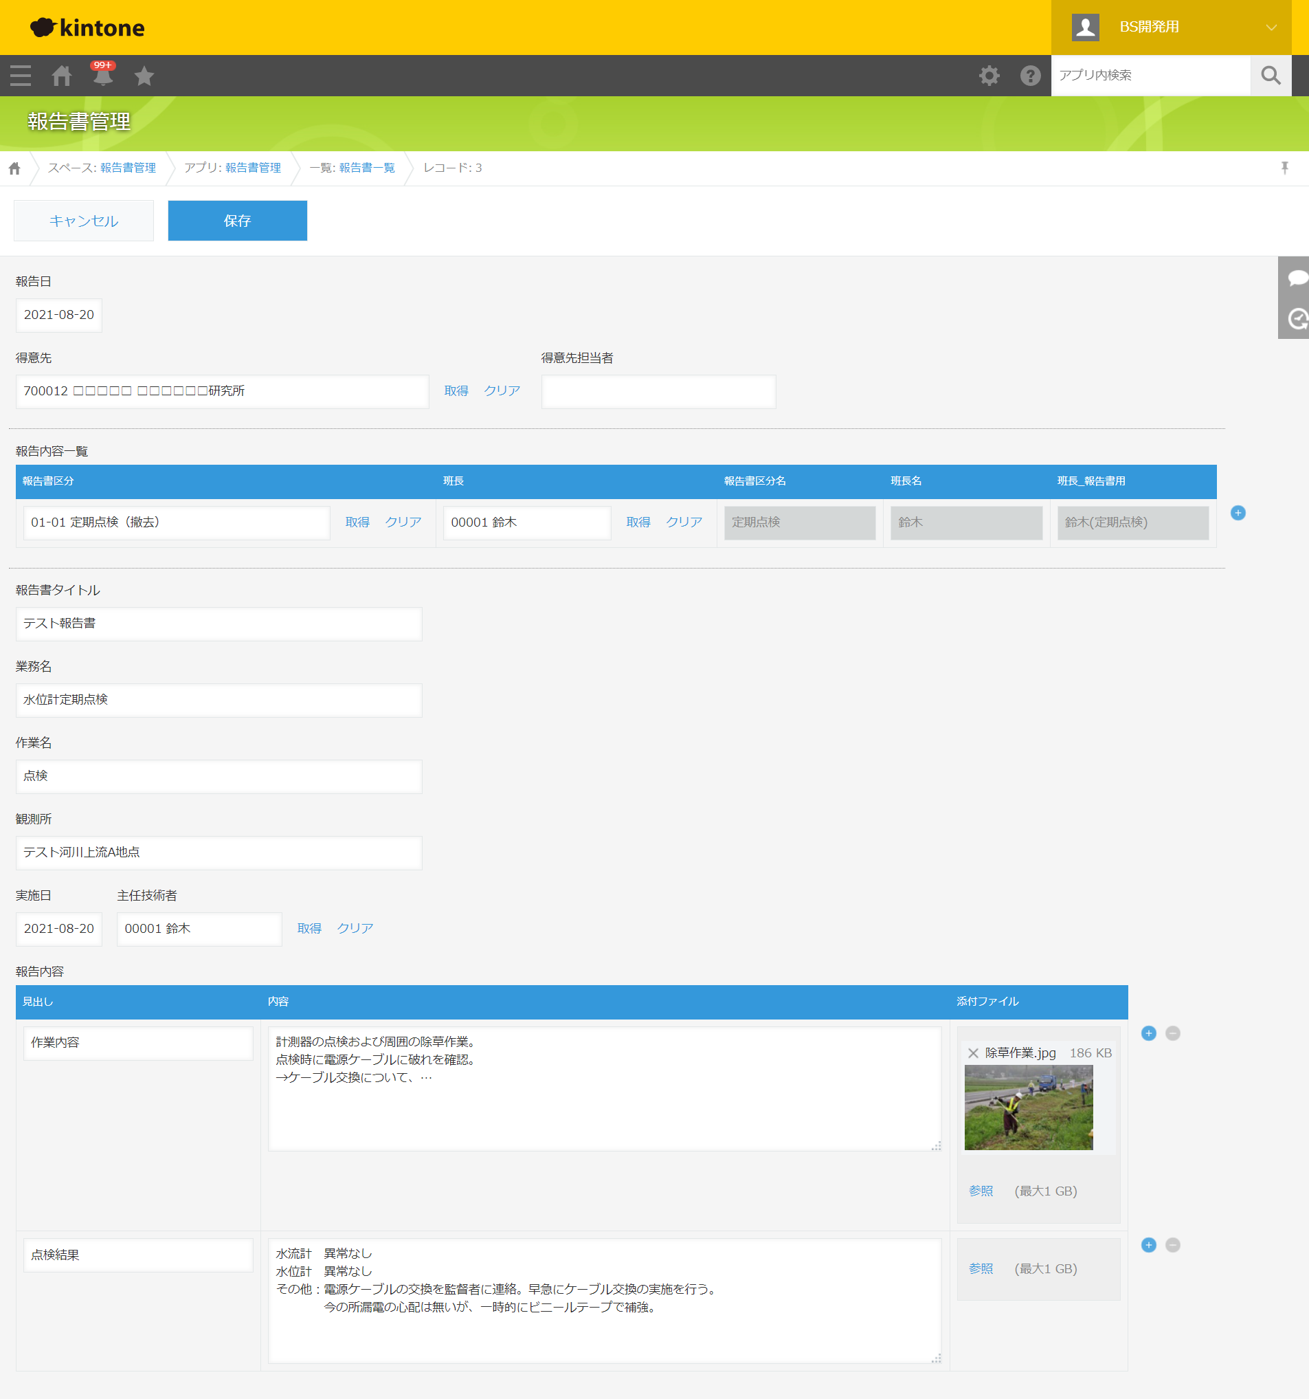The image size is (1309, 1399).
Task: Pin the breadcrumb bar with pin icon
Action: [x=1284, y=168]
